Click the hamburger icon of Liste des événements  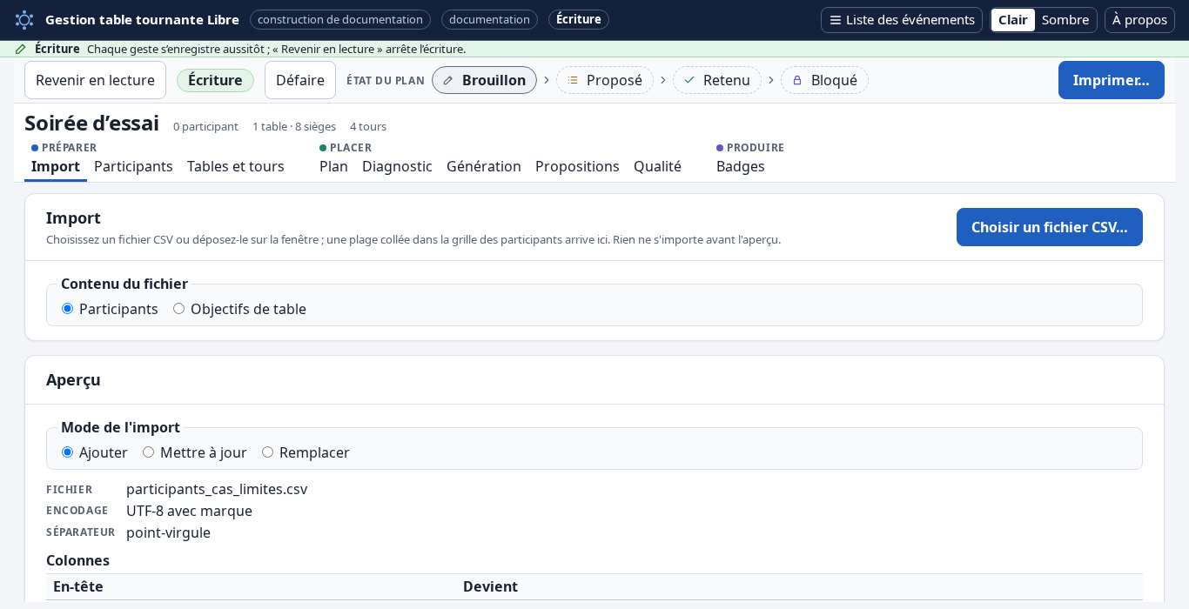point(836,20)
